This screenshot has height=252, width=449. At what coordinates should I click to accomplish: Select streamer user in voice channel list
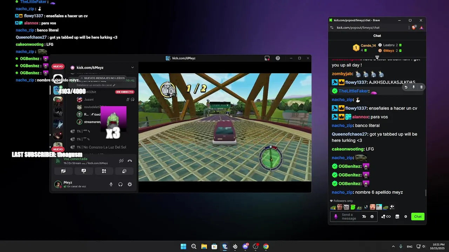[89, 122]
